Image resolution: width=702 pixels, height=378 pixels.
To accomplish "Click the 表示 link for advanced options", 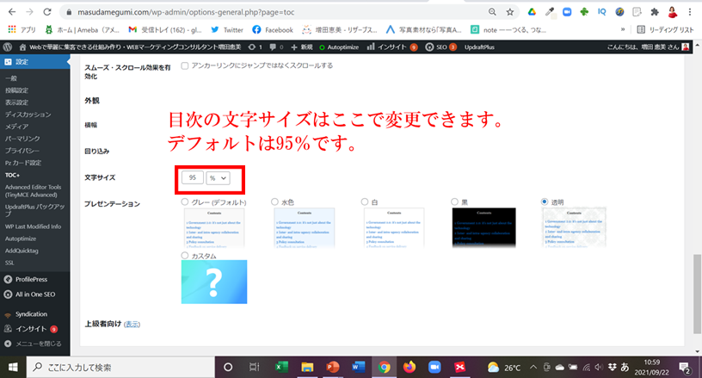I will pos(132,325).
